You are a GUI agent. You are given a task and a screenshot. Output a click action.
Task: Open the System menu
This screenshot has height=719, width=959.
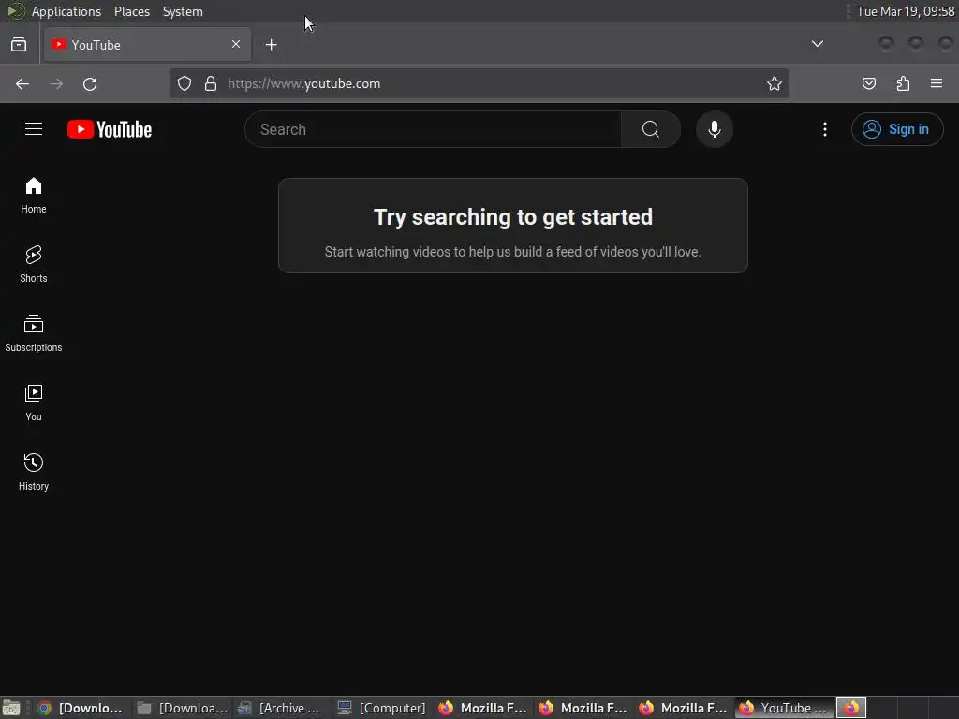click(183, 11)
